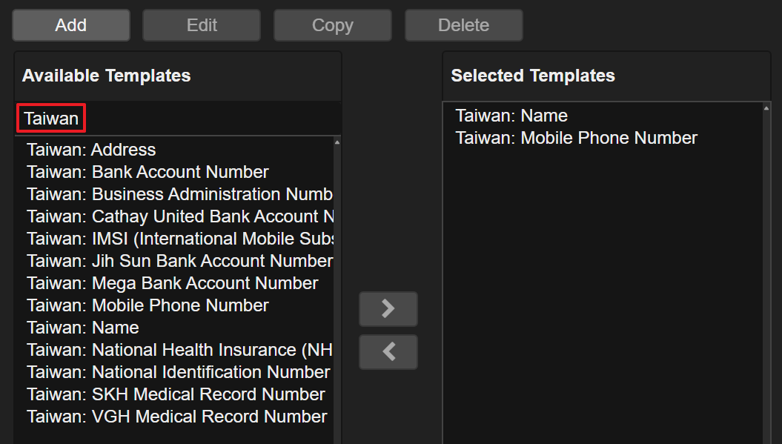Screen dimensions: 782x444
Task: Click the right arrow to add template
Action: click(388, 309)
